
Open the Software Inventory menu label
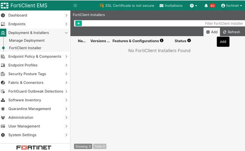tap(25, 100)
